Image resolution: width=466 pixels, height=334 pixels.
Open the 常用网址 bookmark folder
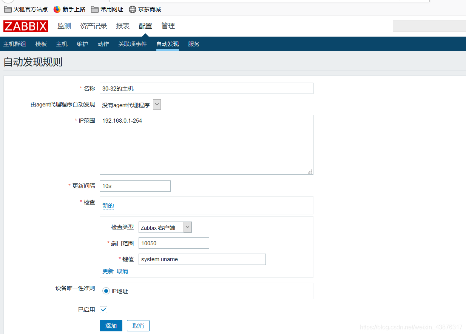click(x=107, y=9)
